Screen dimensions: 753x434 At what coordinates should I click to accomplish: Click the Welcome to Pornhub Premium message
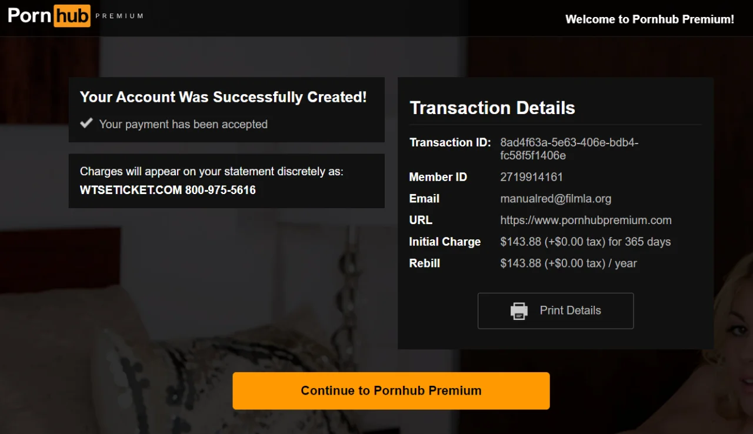tap(649, 19)
